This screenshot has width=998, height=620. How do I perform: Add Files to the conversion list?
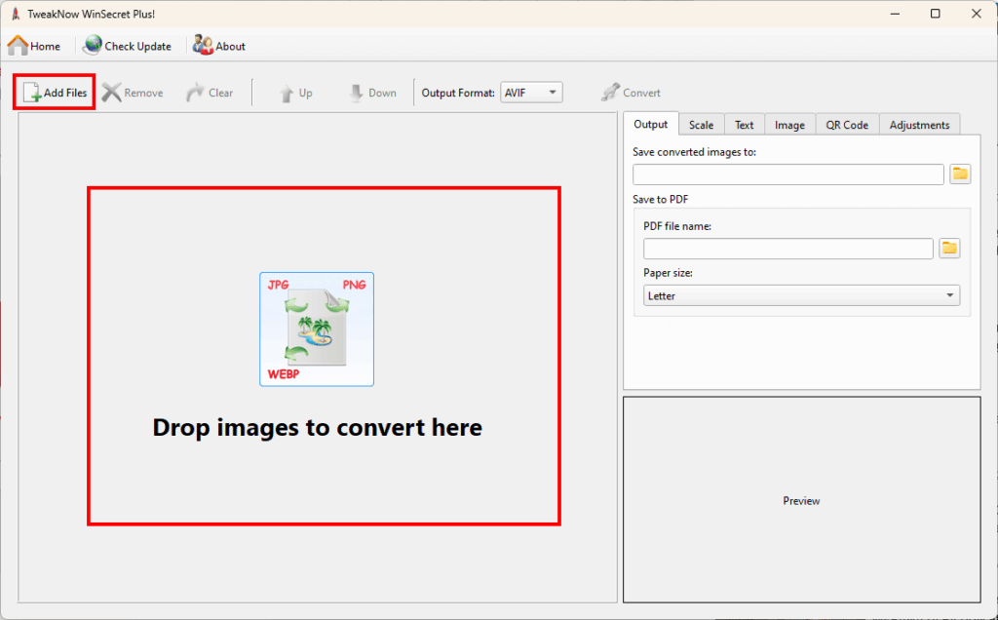click(55, 93)
